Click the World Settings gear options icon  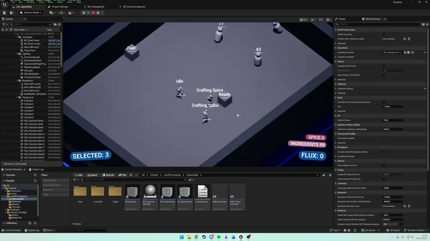[427, 24]
